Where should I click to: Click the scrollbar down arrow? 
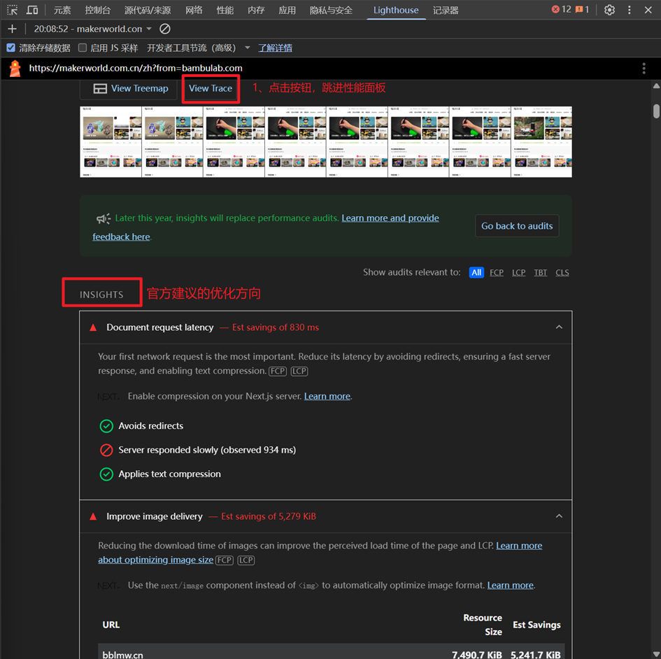click(656, 654)
